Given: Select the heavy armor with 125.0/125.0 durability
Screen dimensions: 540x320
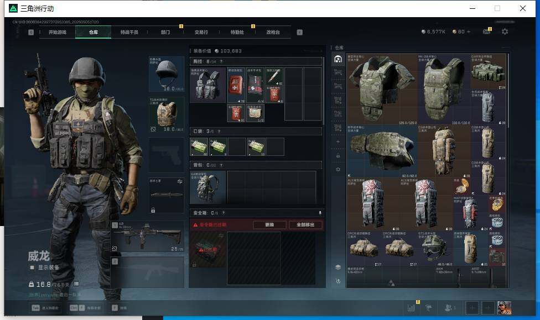Looking at the screenshot, I should pos(382,89).
